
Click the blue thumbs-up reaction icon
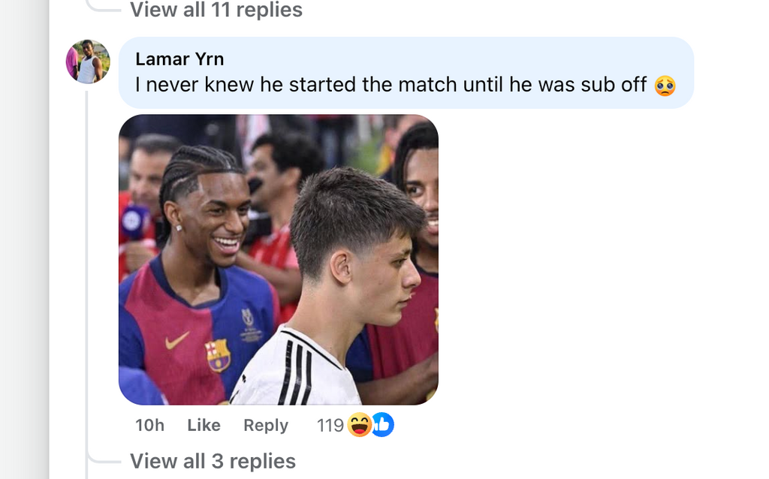click(382, 425)
